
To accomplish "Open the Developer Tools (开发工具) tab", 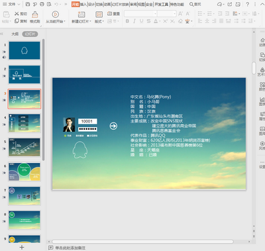I will (x=161, y=4).
